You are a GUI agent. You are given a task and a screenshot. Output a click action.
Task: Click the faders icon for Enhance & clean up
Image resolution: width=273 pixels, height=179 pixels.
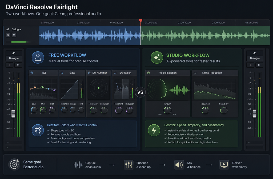129,165
